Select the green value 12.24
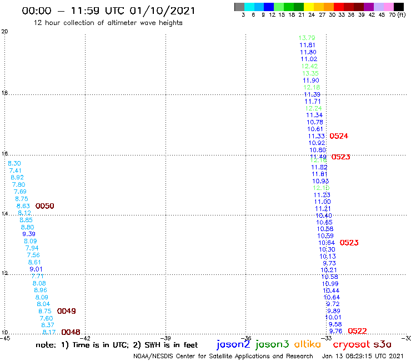This screenshot has width=411, height=361. point(313,108)
